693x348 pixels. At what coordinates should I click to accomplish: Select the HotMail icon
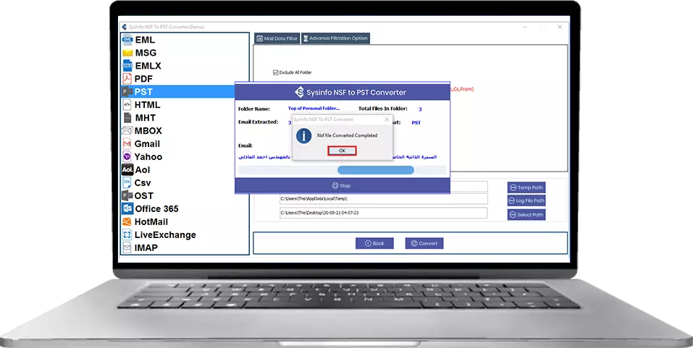(127, 221)
